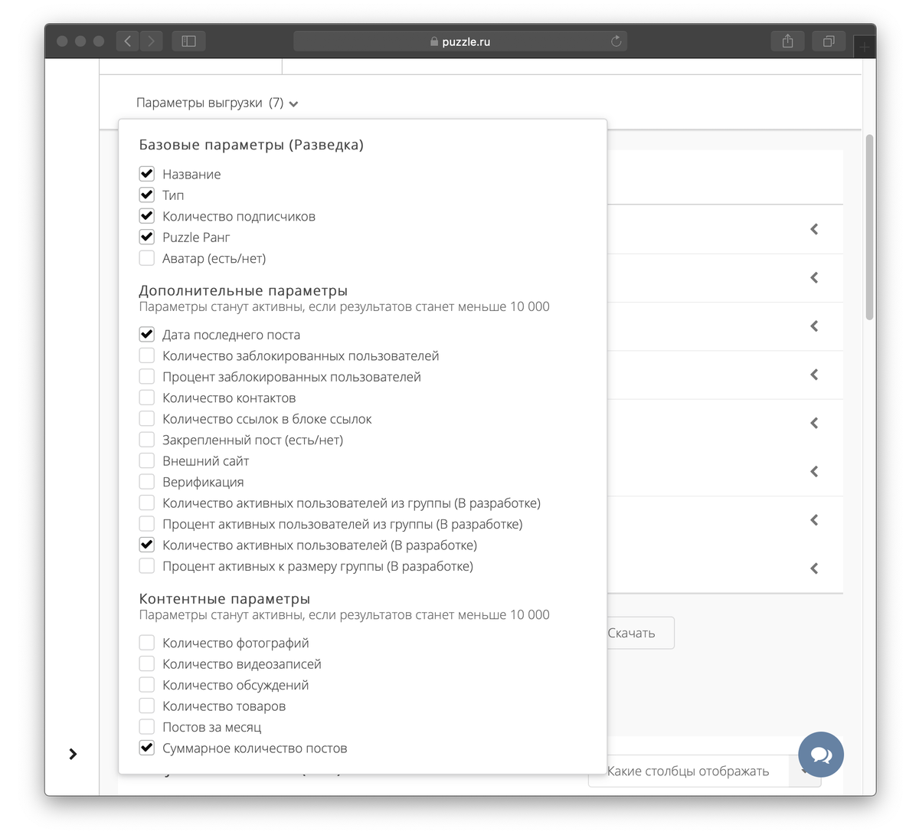The height and width of the screenshot is (835, 919).
Task: Click the page vertical scrollbar
Action: (x=869, y=227)
